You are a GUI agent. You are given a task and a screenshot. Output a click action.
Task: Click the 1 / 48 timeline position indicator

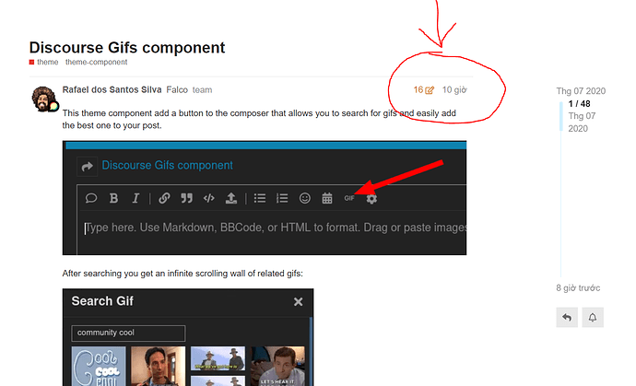tap(579, 104)
